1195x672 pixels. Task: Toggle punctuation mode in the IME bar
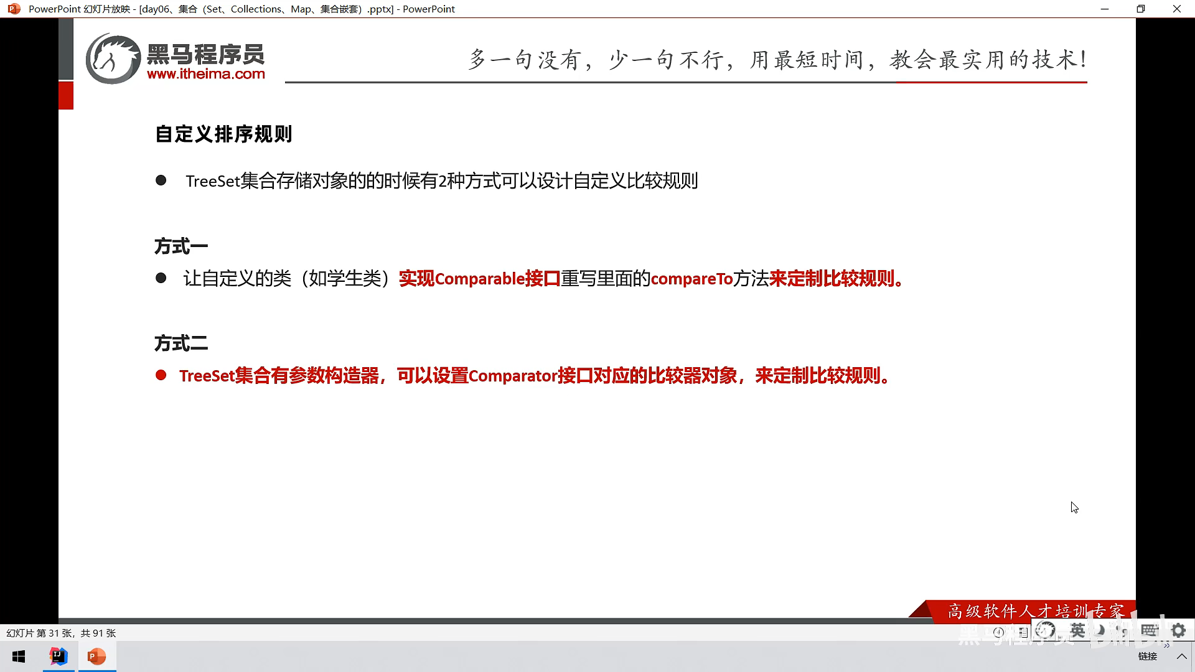tap(1123, 630)
